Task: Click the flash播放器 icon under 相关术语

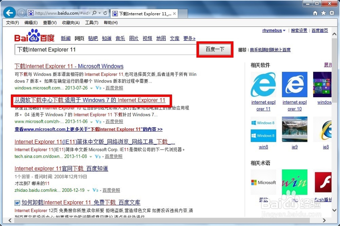Action: tap(323, 182)
